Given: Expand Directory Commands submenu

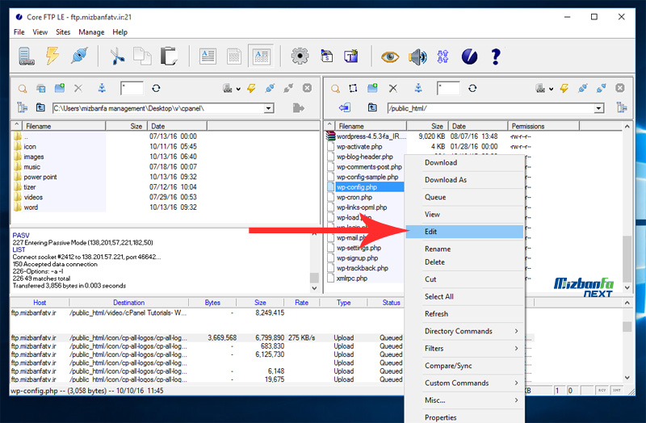Looking at the screenshot, I should (x=472, y=331).
